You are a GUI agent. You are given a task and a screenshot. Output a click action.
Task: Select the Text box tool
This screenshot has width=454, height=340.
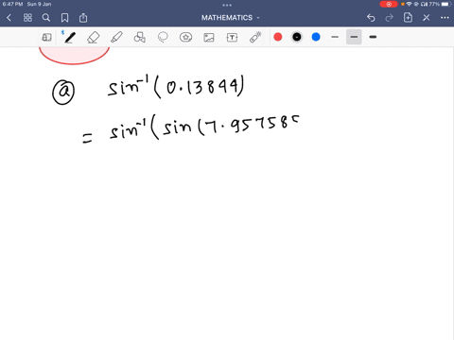point(232,38)
